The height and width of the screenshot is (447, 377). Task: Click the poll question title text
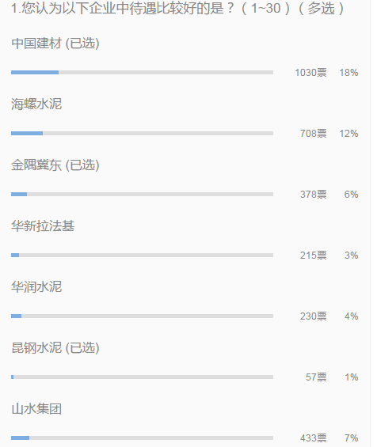point(177,8)
